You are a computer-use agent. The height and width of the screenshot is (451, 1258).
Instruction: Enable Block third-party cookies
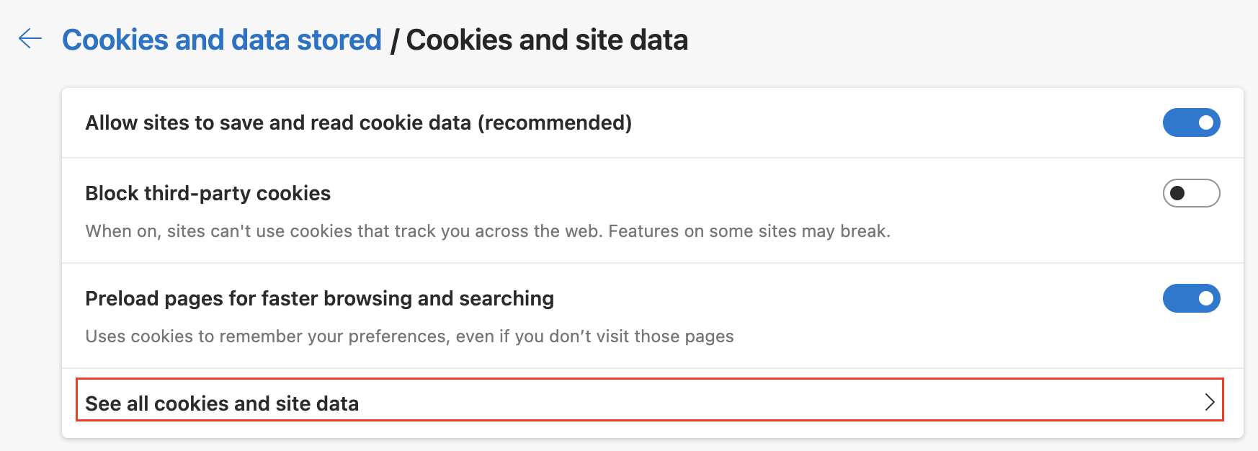1191,193
